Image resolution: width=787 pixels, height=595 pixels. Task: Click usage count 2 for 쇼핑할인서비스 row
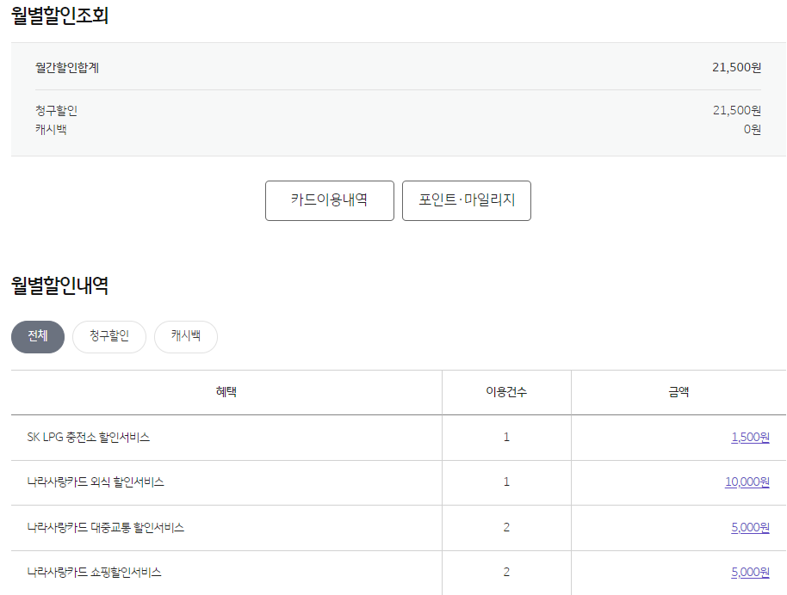click(506, 573)
